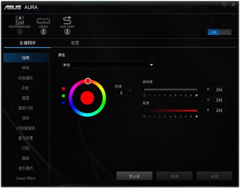Toggle the sync link under ADD STRIP
Image resolution: width=240 pixels, height=188 pixels.
pyautogui.click(x=67, y=32)
